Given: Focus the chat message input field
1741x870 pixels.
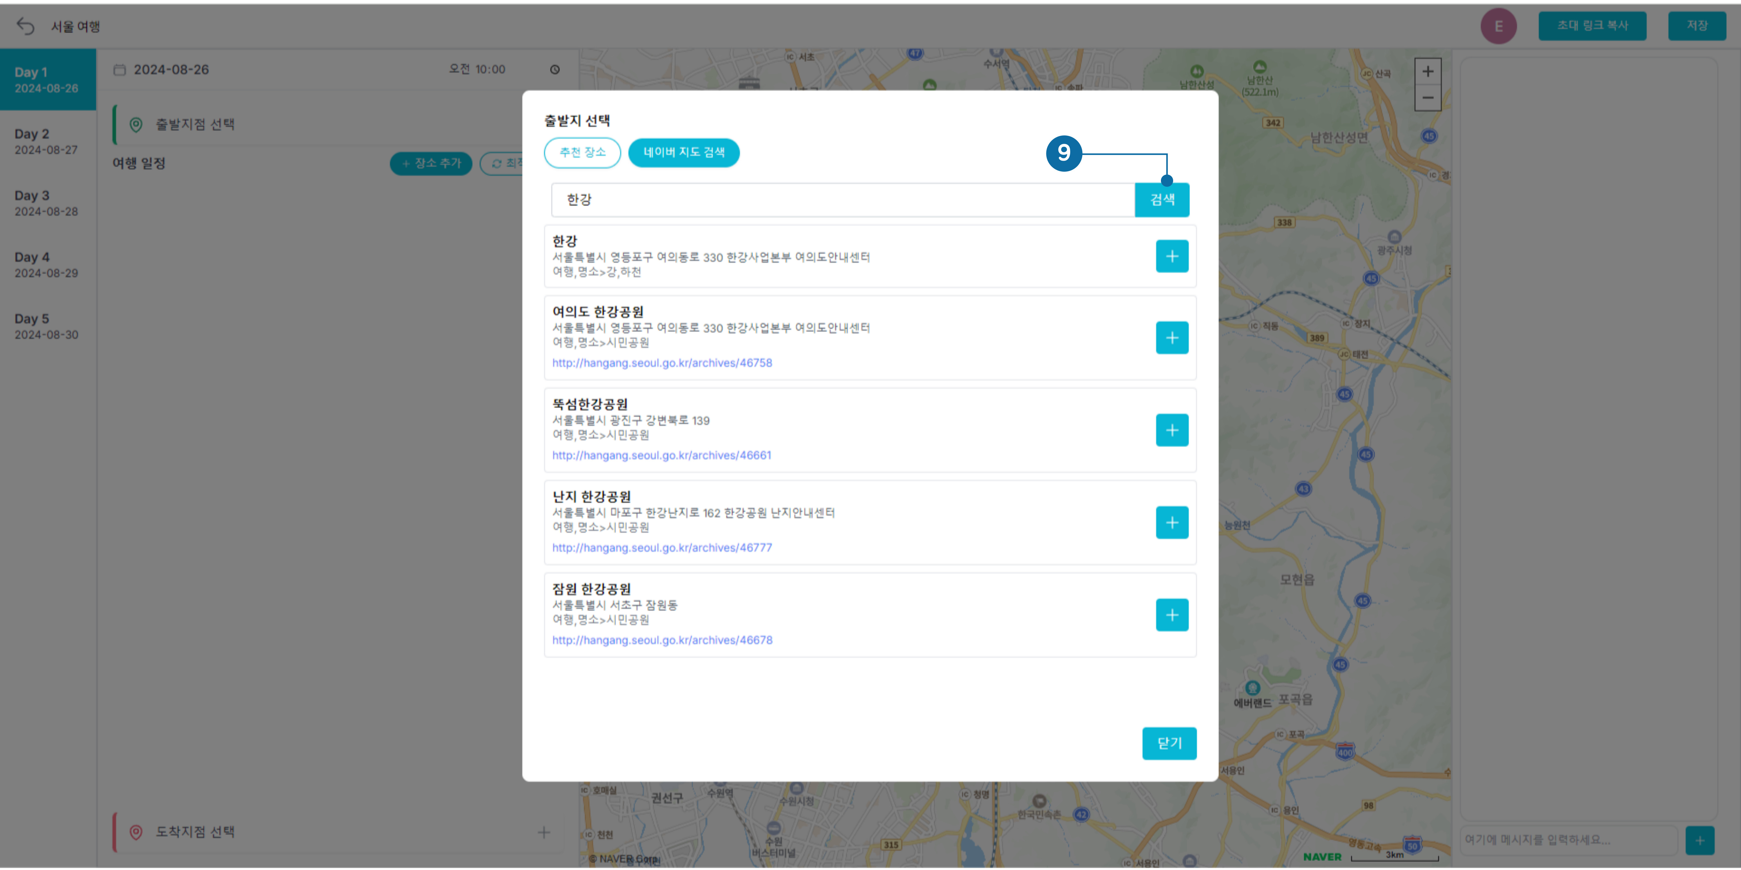Looking at the screenshot, I should pos(1568,840).
